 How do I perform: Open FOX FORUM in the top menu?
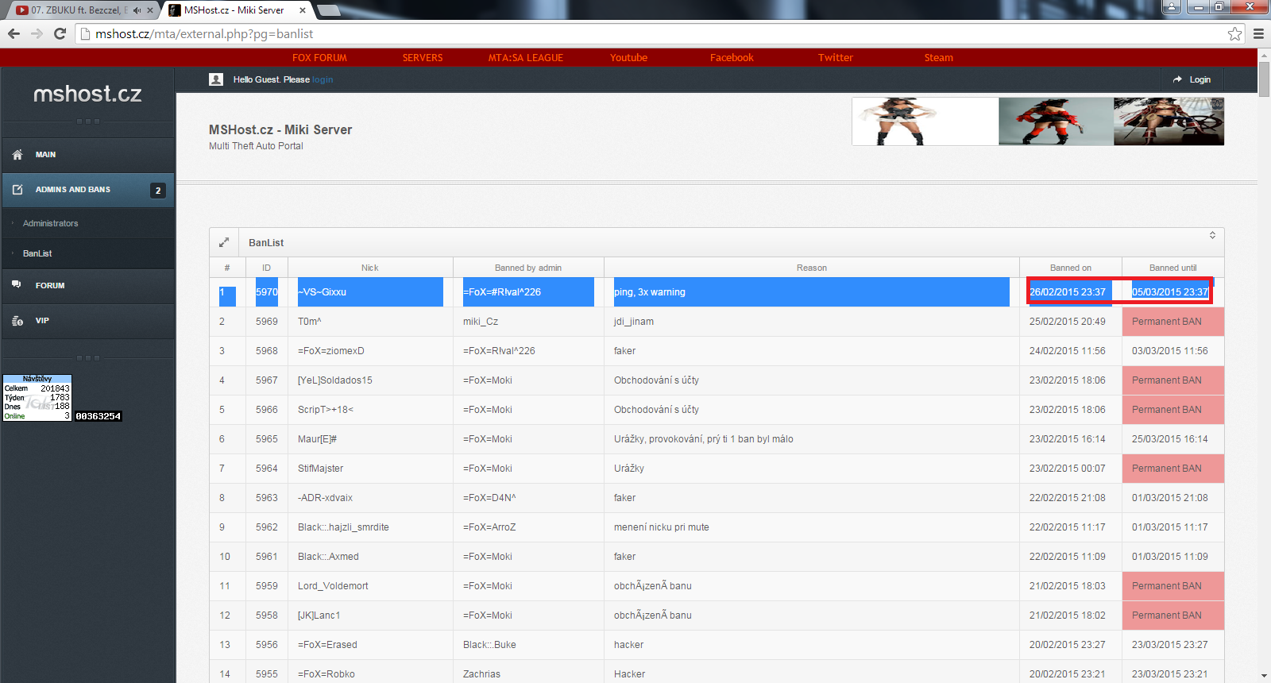coord(319,58)
